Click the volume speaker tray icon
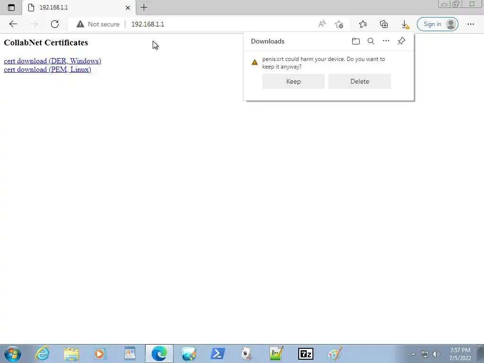This screenshot has width=484, height=363. point(436,354)
